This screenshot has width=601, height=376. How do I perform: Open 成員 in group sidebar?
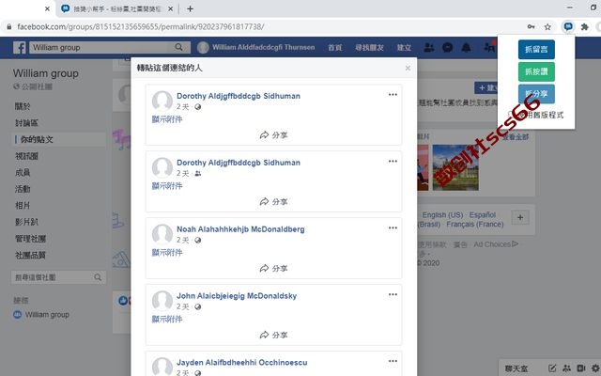(23, 172)
